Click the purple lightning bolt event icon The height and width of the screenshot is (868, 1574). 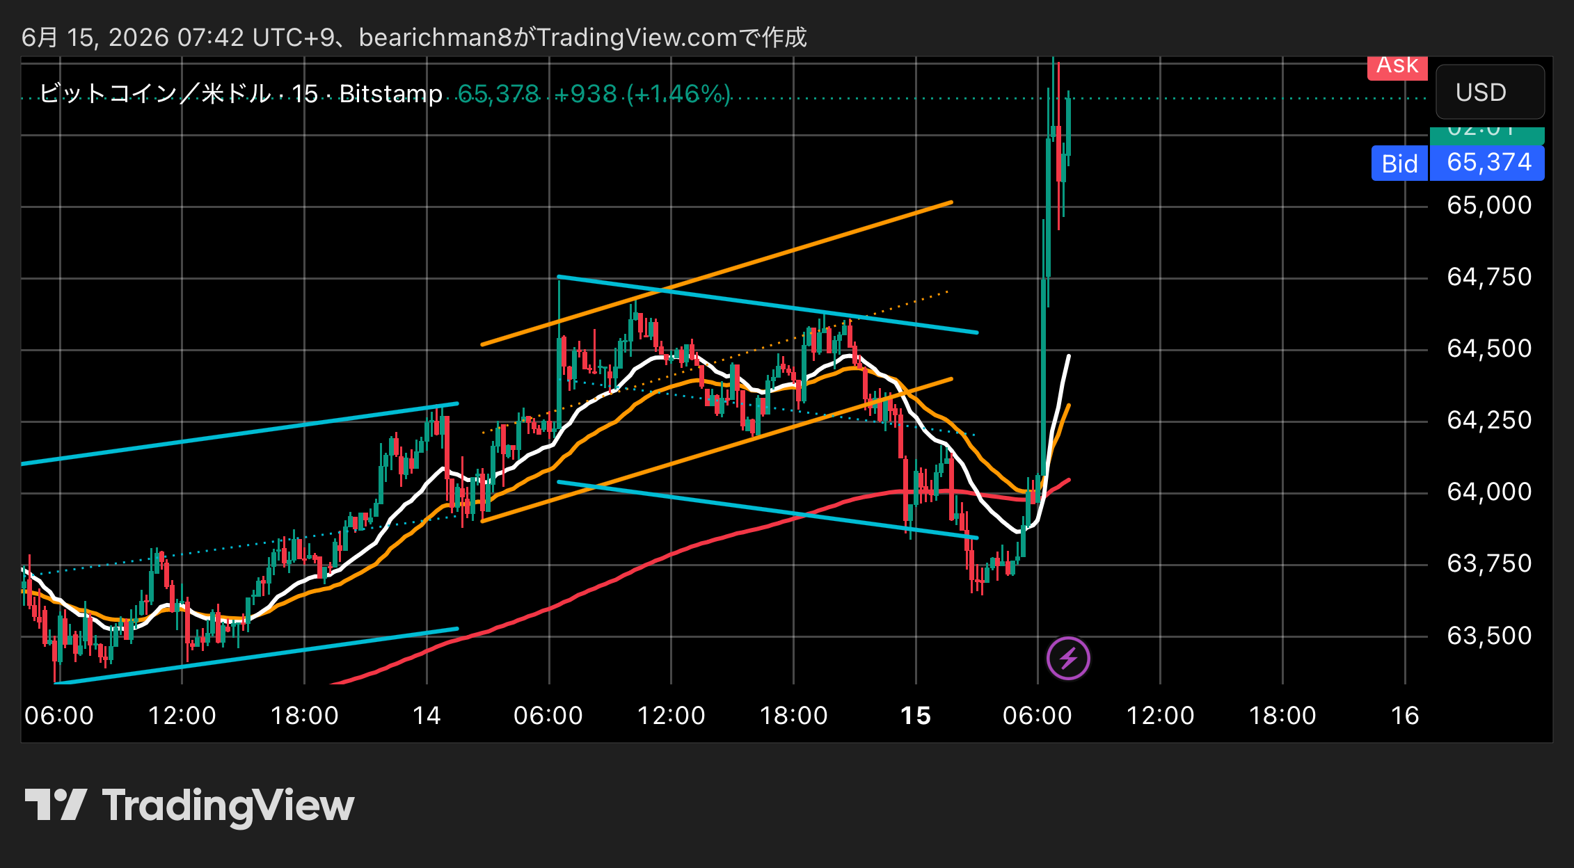click(x=1068, y=658)
